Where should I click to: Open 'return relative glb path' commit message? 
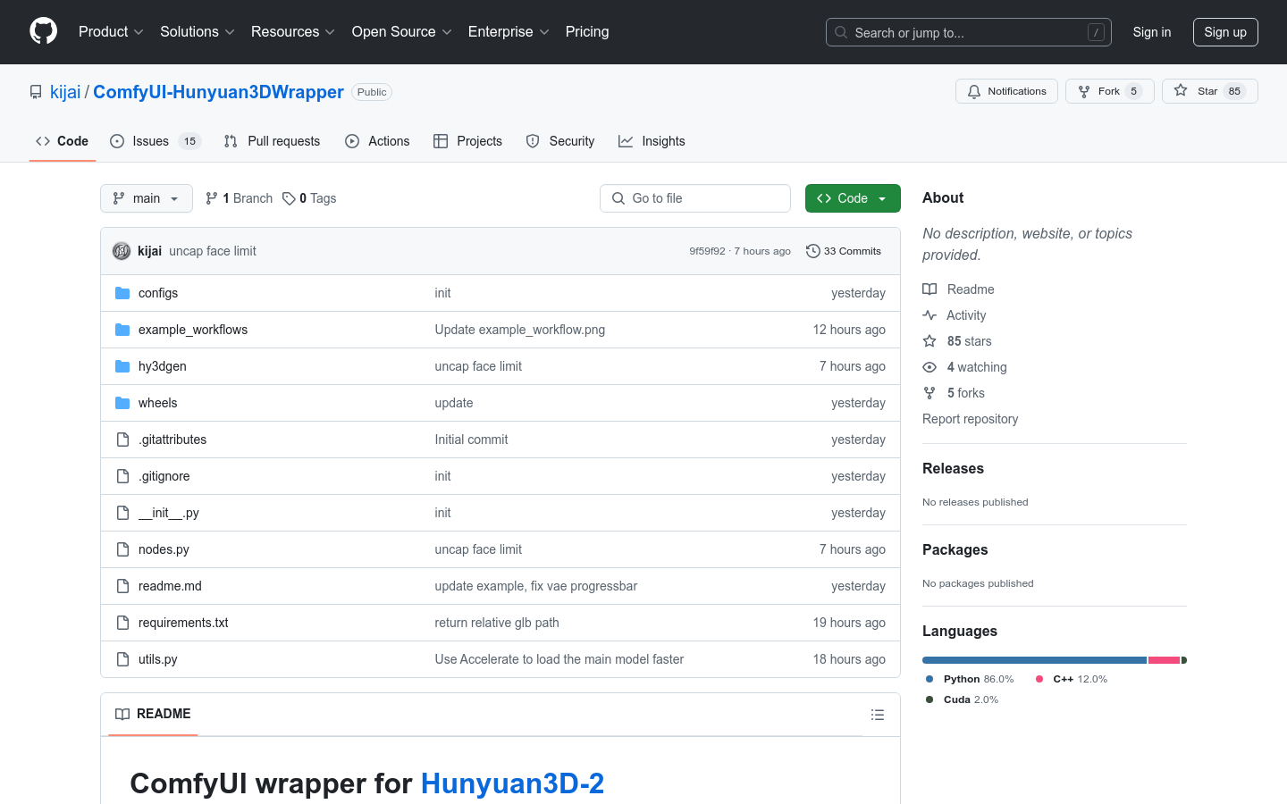(x=497, y=623)
